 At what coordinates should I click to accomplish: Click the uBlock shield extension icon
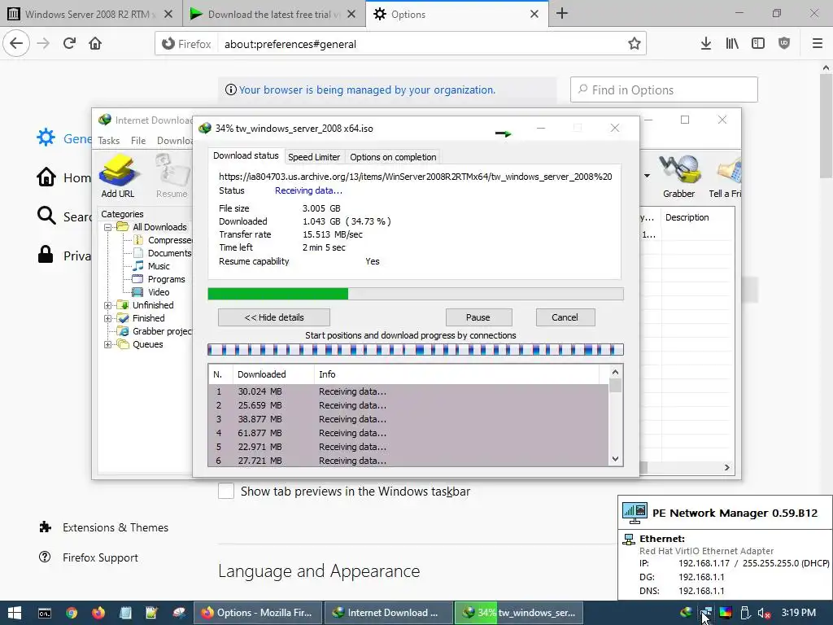[784, 44]
